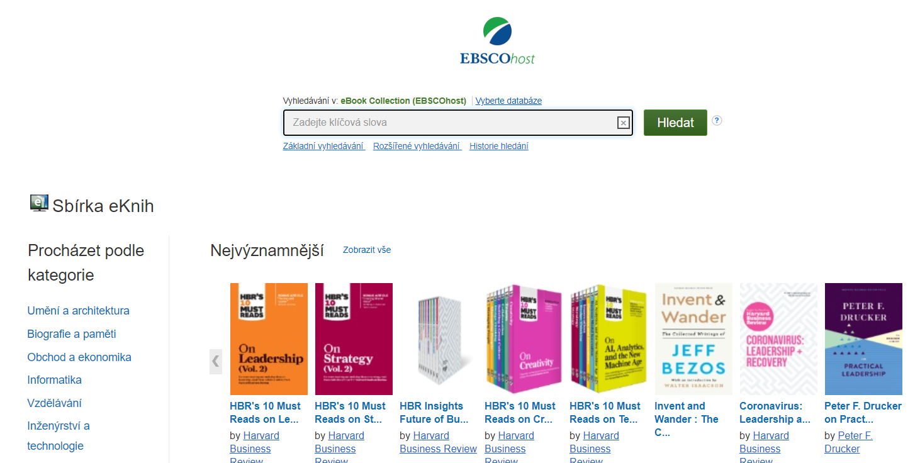Viewport: 920px width, 463px height.
Task: Click the Hledat search button
Action: (675, 123)
